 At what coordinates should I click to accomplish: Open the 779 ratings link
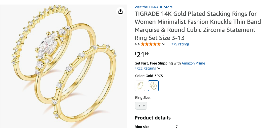pos(180,44)
